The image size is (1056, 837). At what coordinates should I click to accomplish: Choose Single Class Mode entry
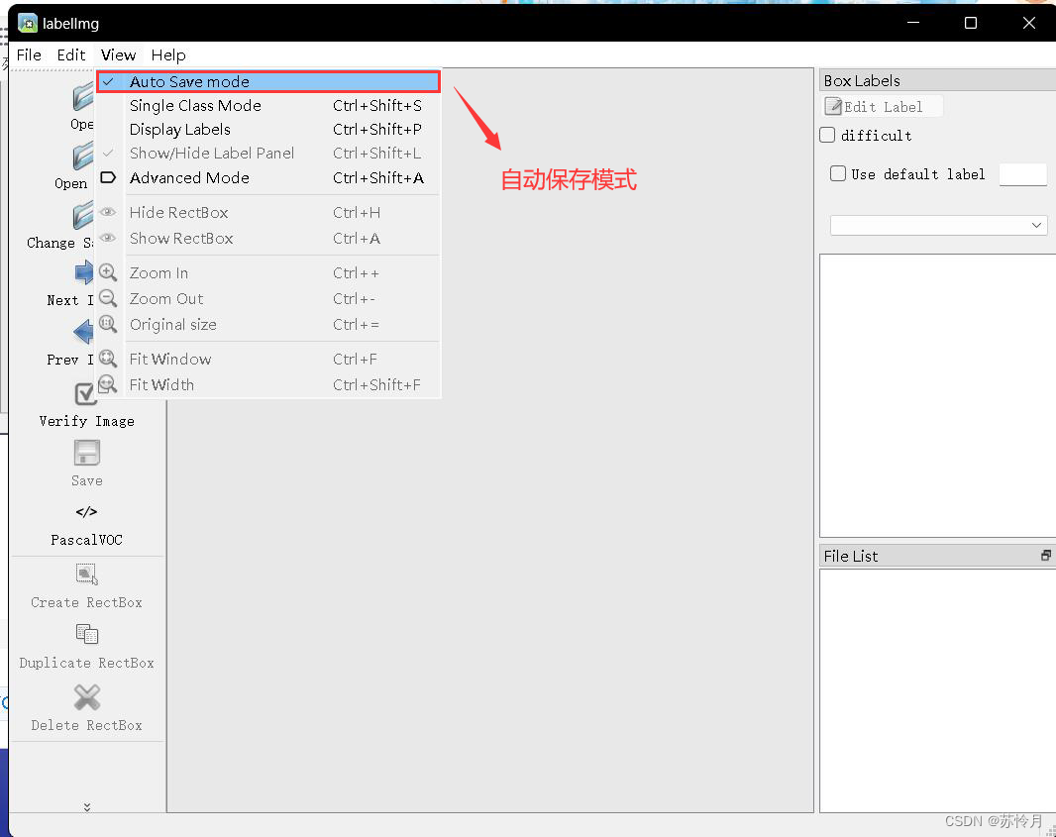[268, 106]
